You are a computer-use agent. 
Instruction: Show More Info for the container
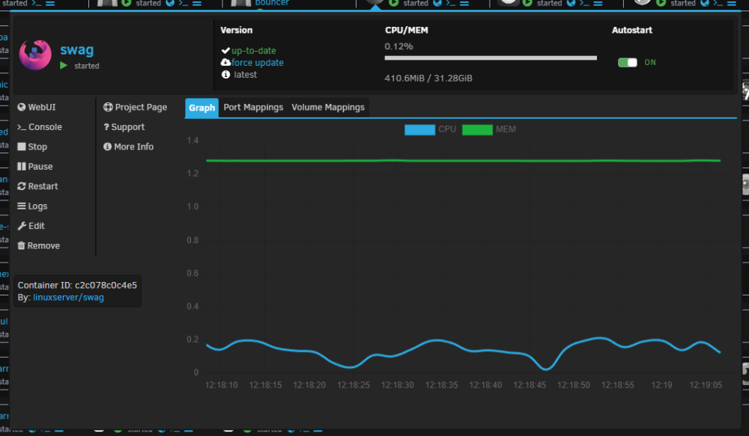pos(129,147)
